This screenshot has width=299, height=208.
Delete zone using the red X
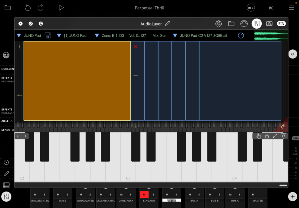point(136,46)
